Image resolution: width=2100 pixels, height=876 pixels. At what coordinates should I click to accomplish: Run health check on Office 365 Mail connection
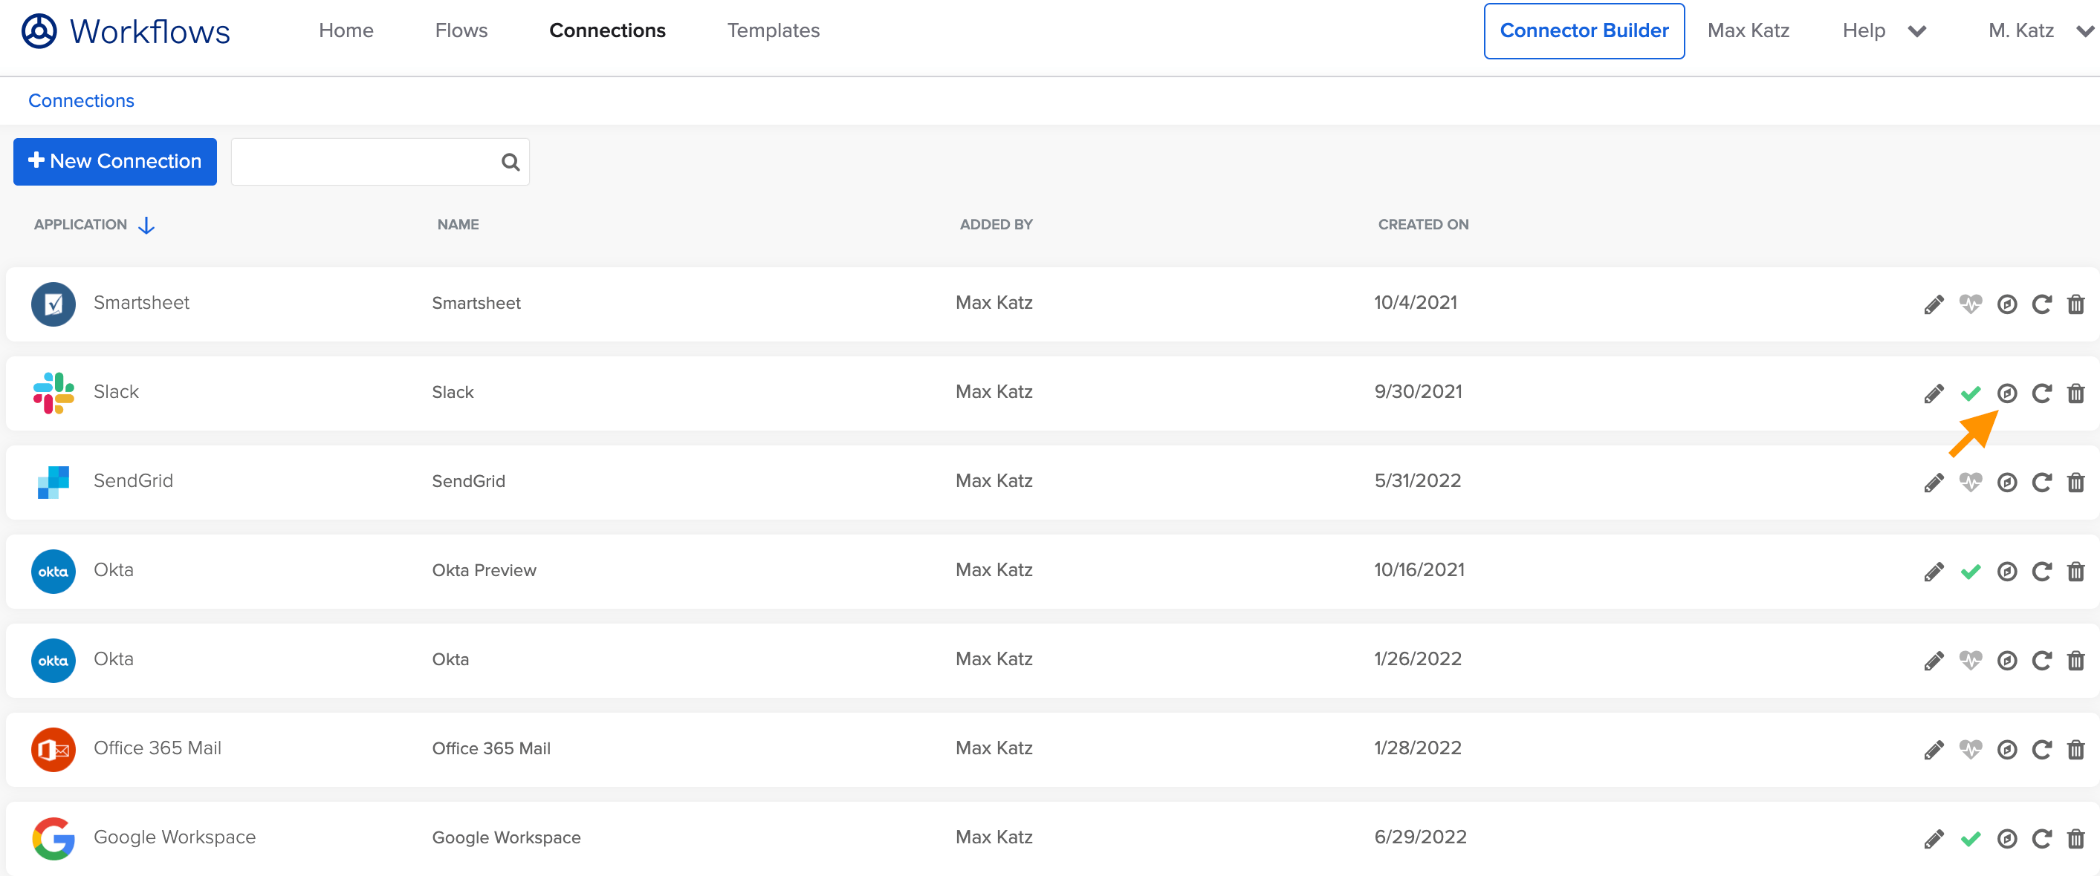point(1971,748)
